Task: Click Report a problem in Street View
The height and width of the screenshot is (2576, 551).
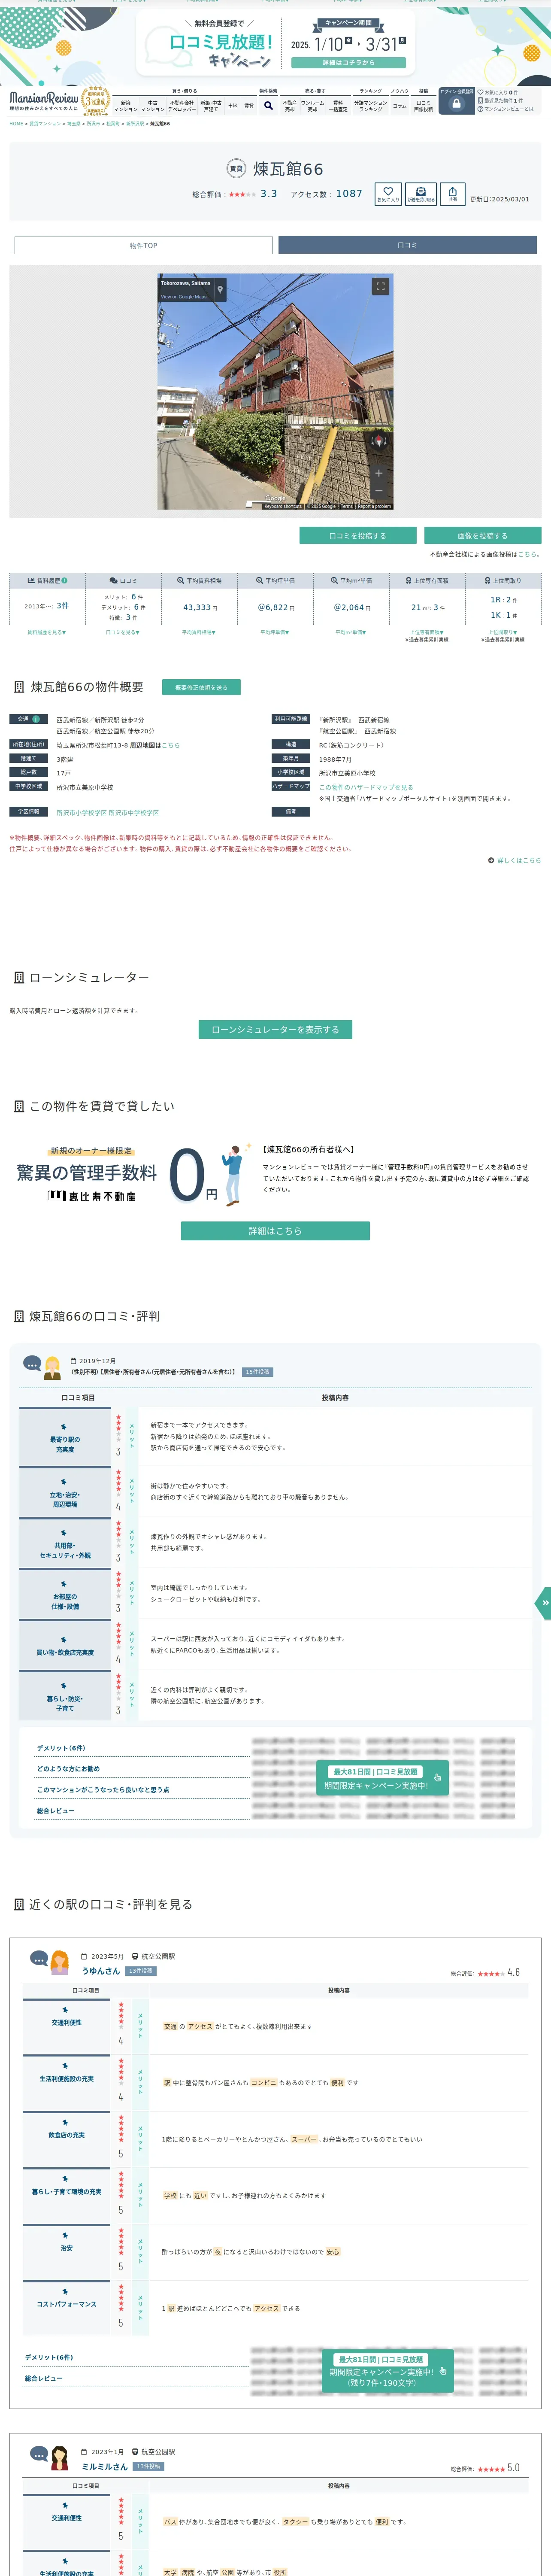Action: [374, 506]
